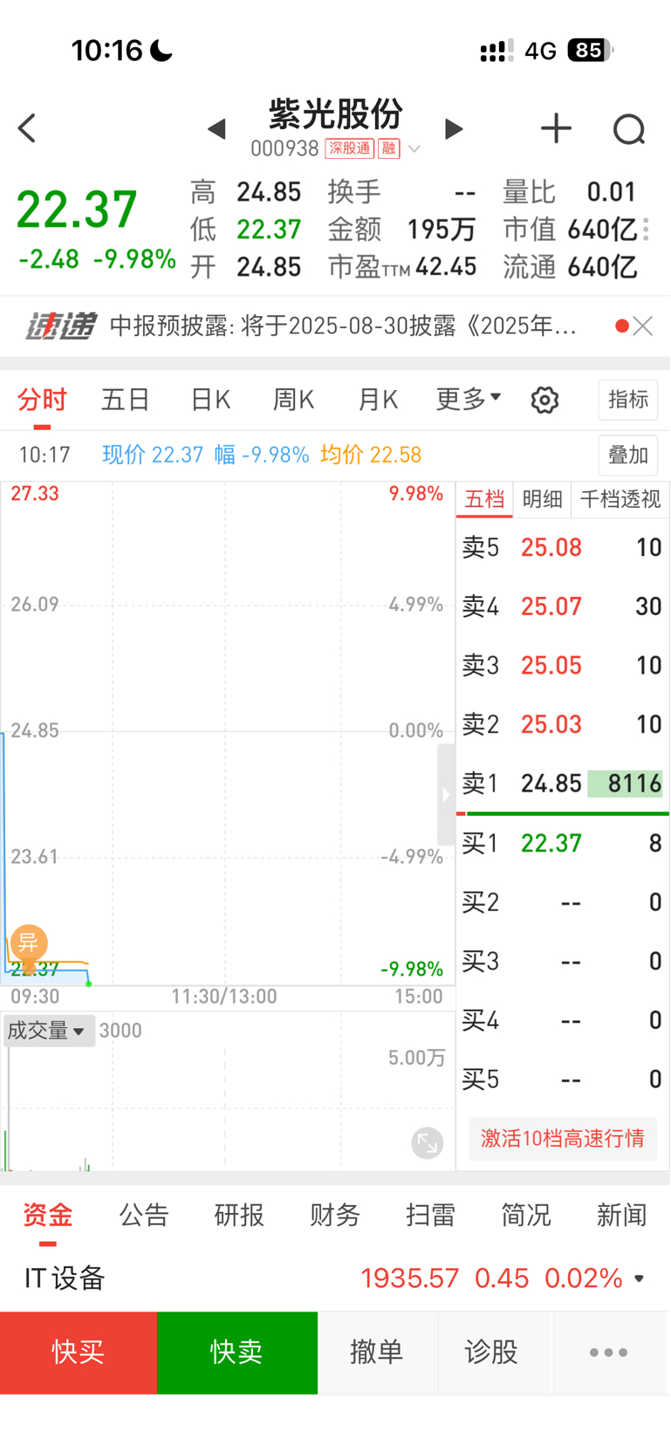Tap the moon do-not-disturb icon
Screen dimensions: 671x1453
pyautogui.click(x=161, y=51)
